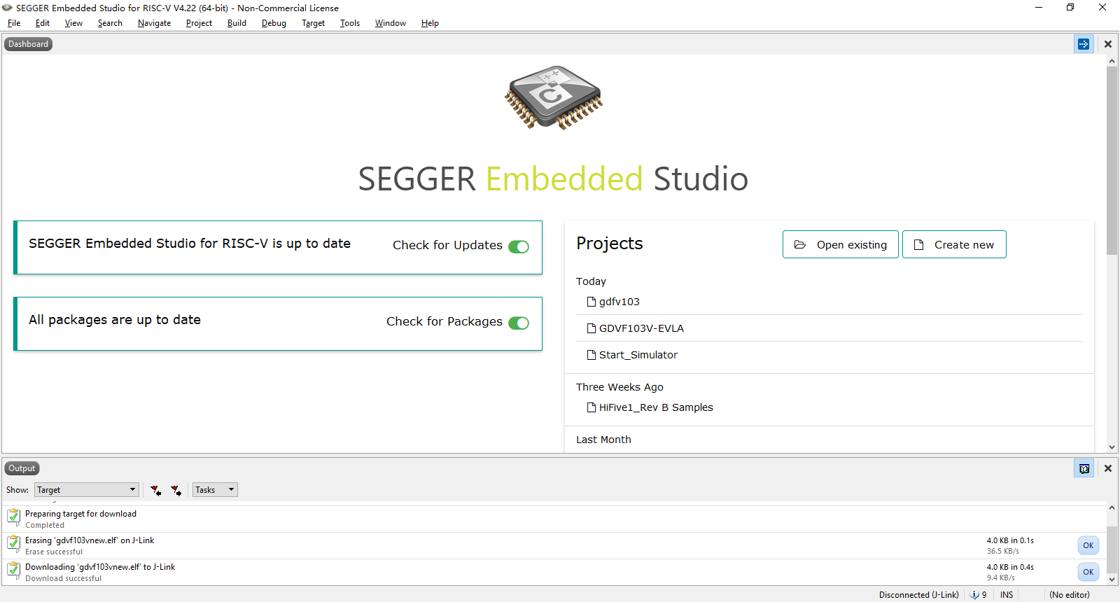This screenshot has height=602, width=1120.
Task: Click the Output panel scroll up arrow
Action: 1112,507
